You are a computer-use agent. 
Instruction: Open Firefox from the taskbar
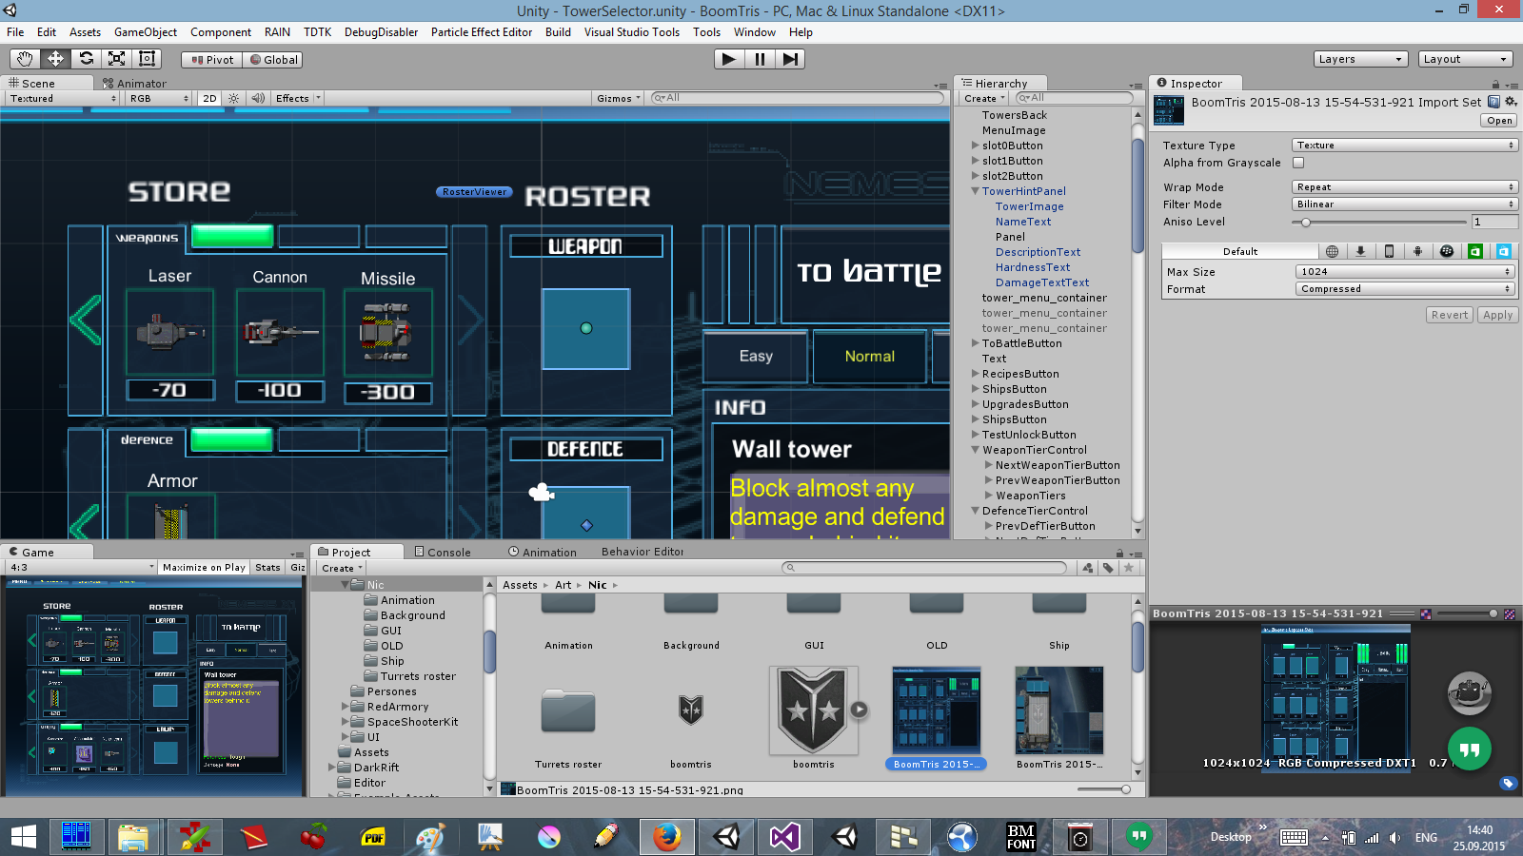[x=666, y=837]
